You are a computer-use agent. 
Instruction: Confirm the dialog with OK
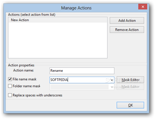pos(130,105)
